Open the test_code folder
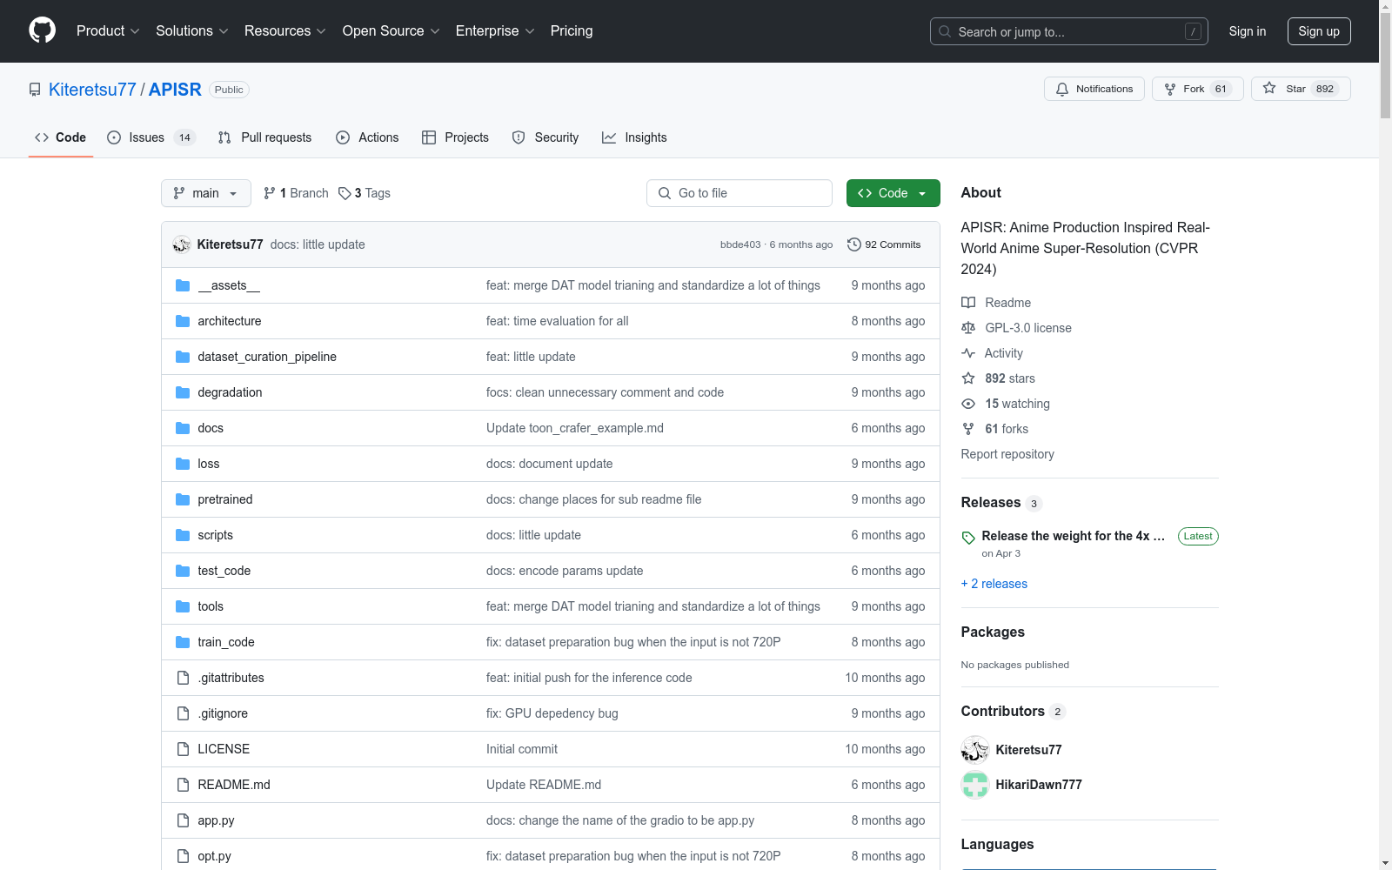The height and width of the screenshot is (870, 1392). pos(224,571)
